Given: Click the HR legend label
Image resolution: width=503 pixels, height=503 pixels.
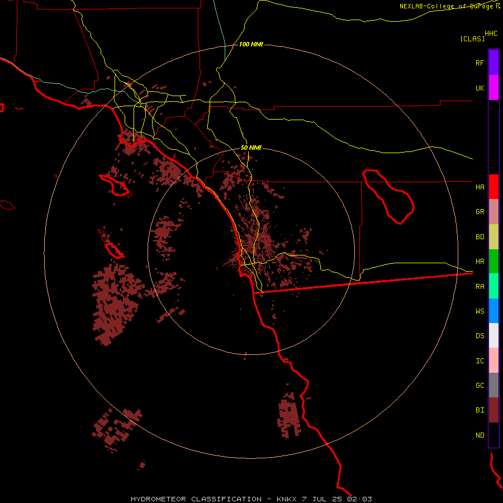Looking at the screenshot, I should [x=480, y=262].
